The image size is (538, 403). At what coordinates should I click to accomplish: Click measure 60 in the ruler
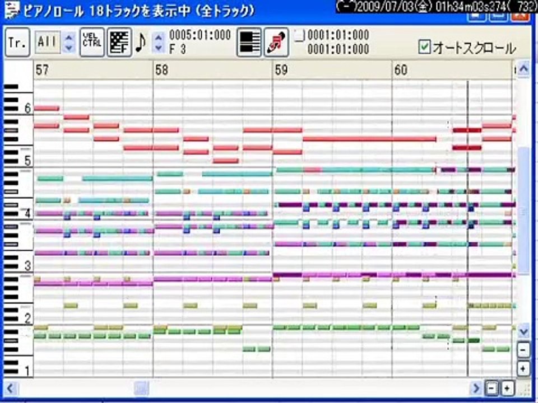pos(401,70)
